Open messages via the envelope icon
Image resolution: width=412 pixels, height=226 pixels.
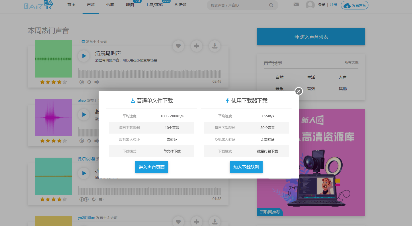point(296,4)
